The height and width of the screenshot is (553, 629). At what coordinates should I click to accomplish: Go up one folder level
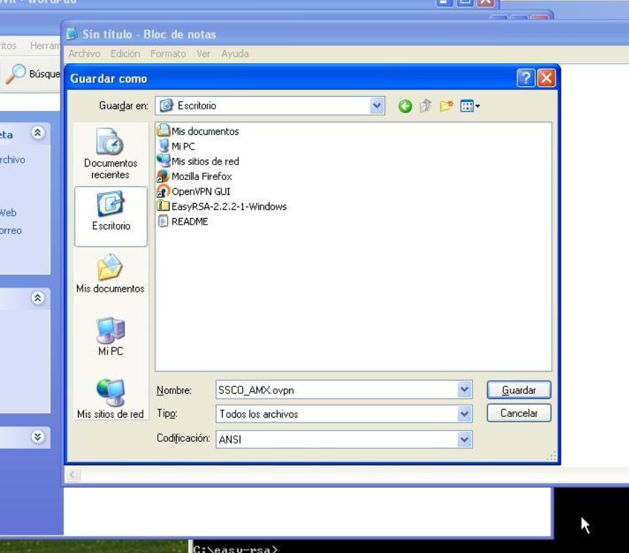coord(425,106)
